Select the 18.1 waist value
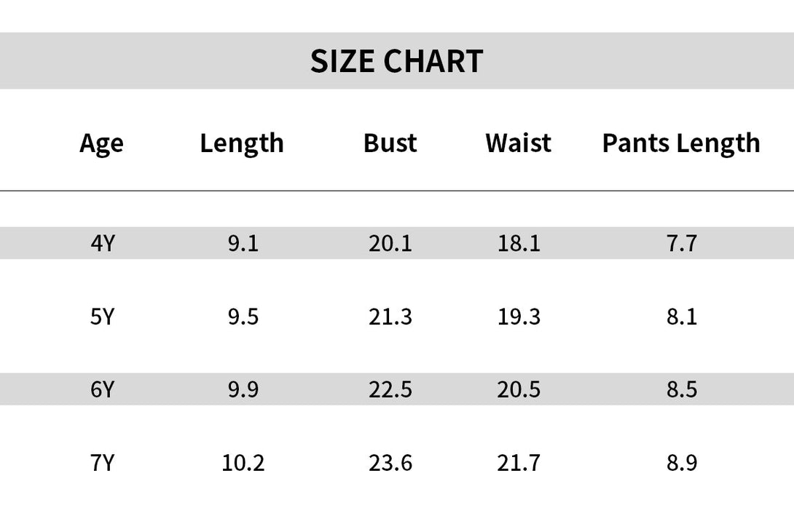This screenshot has height=529, width=794. click(519, 243)
